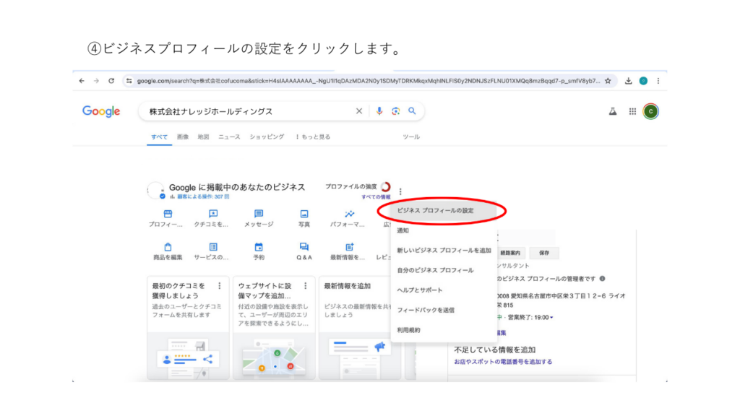The image size is (740, 416).
Task: Clear the search box with the X icon
Action: click(359, 111)
